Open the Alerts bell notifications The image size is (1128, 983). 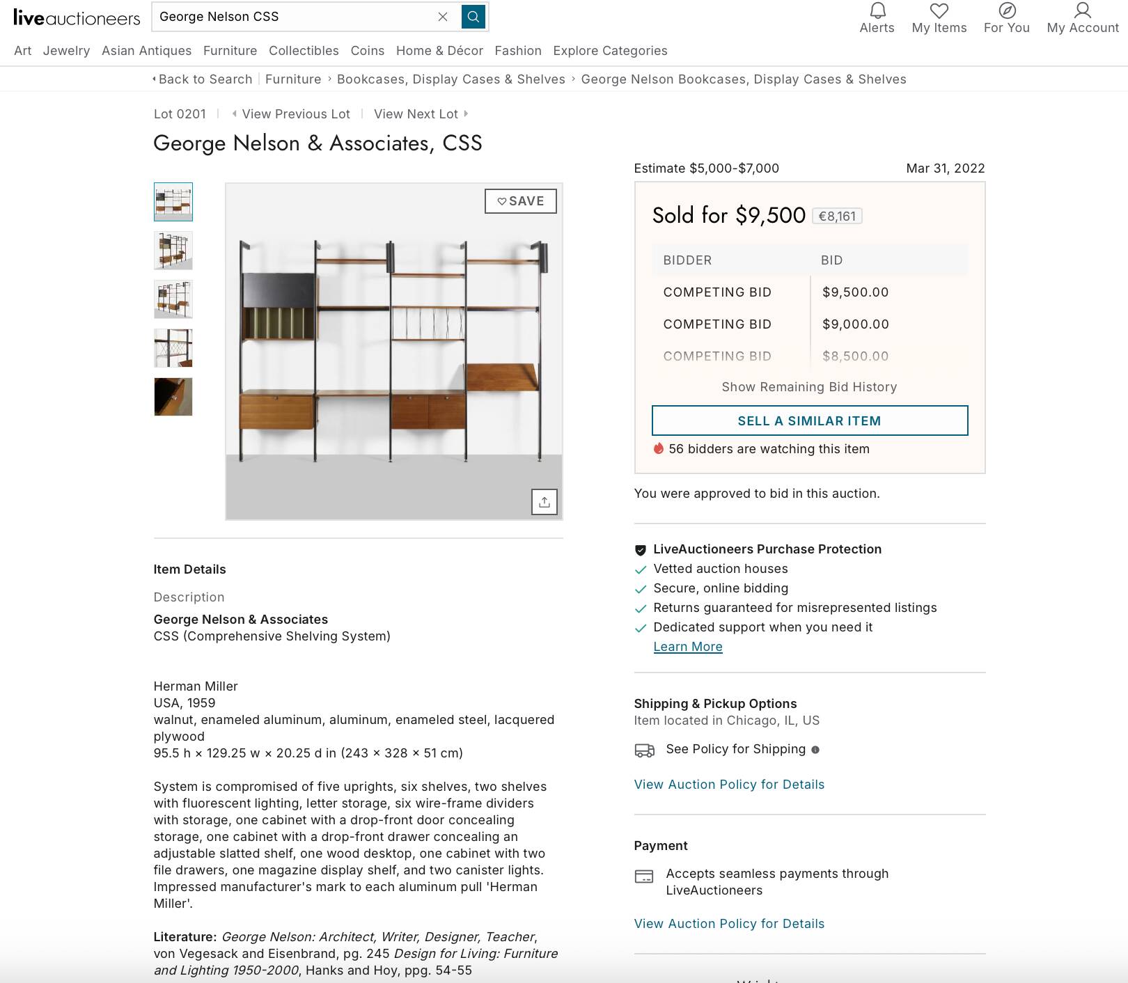click(x=877, y=12)
